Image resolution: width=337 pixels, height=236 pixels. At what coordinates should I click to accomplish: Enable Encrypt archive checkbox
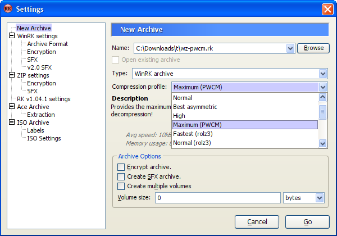coord(121,167)
